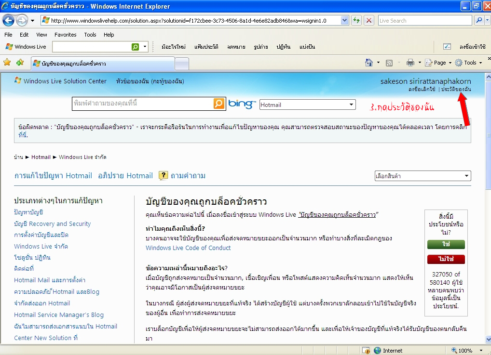
Task: Click the red ไม่ใช่ not helpful button
Action: [x=446, y=259]
